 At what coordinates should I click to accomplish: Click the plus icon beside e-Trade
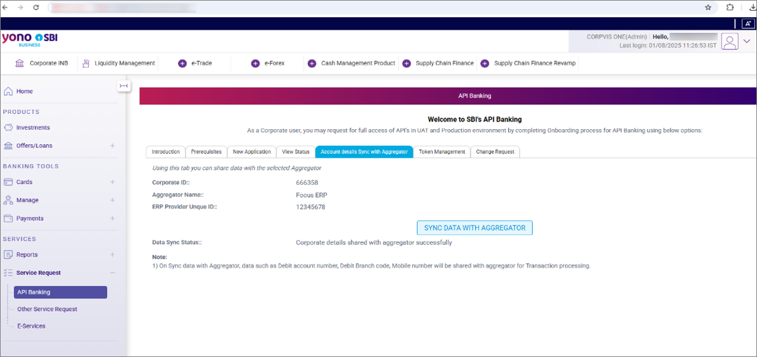click(182, 63)
